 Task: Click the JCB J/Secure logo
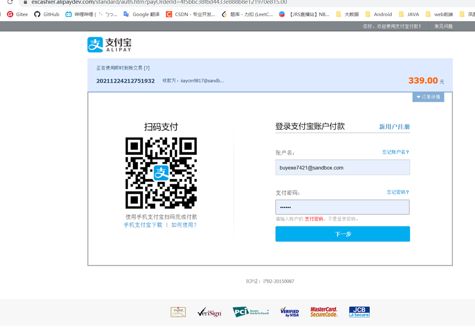pos(359,312)
